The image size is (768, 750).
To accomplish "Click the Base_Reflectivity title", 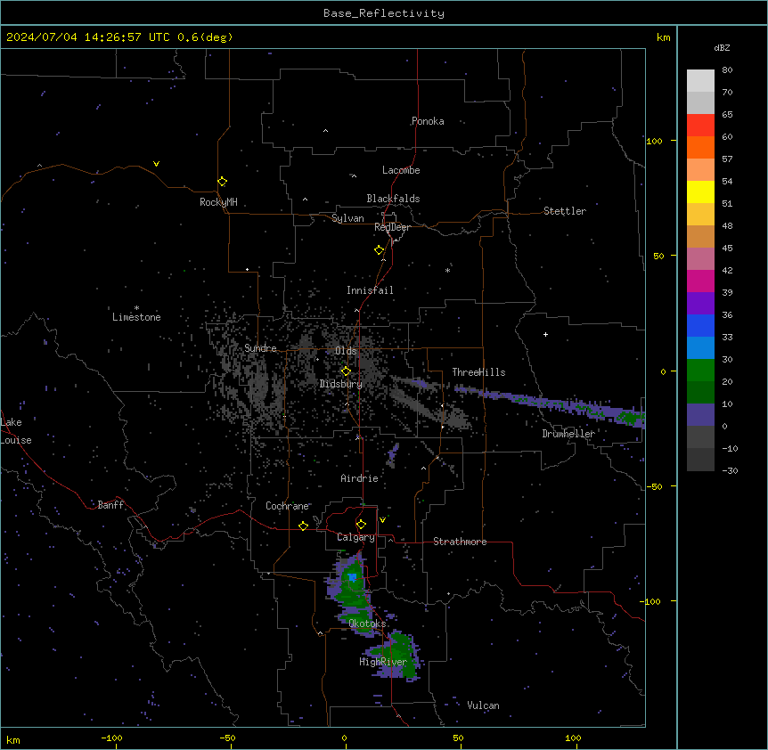I will (x=384, y=13).
